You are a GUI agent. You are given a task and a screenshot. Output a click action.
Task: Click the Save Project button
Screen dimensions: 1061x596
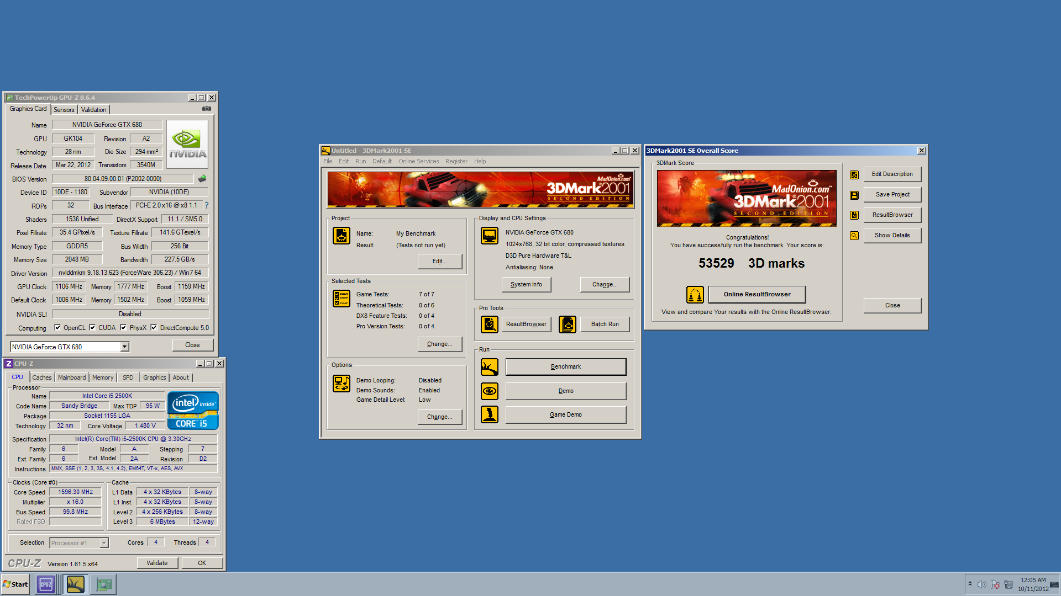[892, 195]
